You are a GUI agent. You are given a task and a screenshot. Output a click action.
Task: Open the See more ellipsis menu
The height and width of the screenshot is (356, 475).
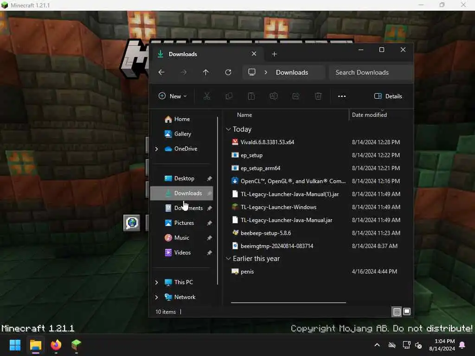(x=342, y=96)
